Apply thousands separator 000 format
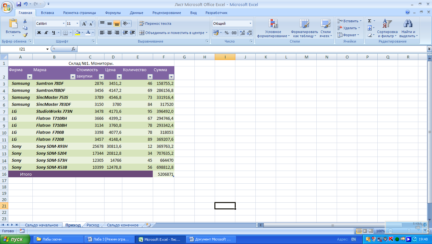This screenshot has height=244, width=432. 234,33
